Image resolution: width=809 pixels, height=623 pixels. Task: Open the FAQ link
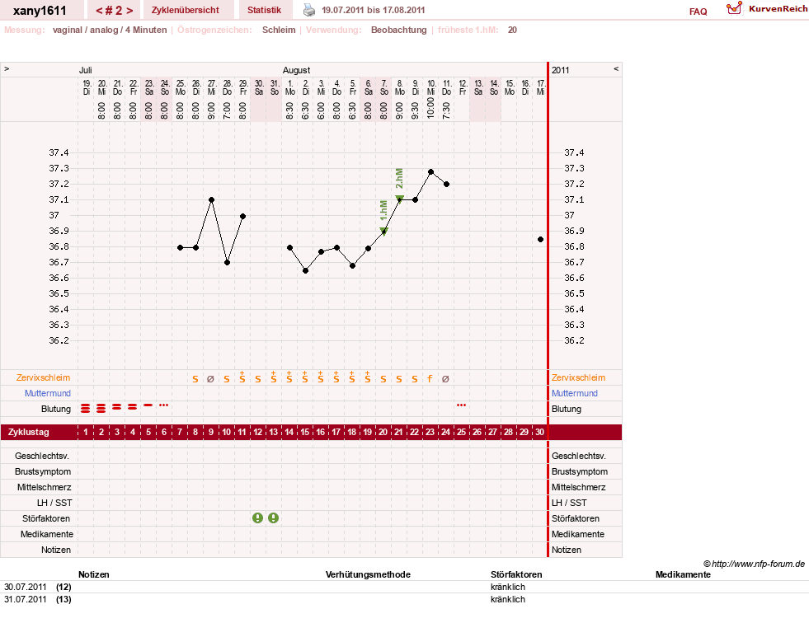coord(698,12)
